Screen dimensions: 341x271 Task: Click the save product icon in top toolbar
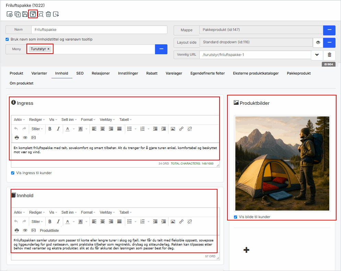(25, 14)
